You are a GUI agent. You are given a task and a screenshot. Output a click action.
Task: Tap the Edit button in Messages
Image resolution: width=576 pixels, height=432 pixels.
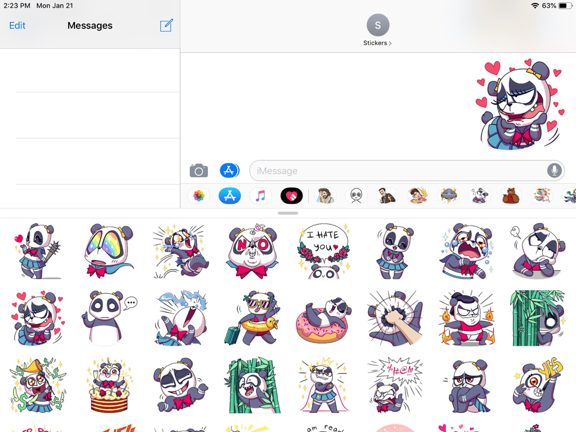17,25
